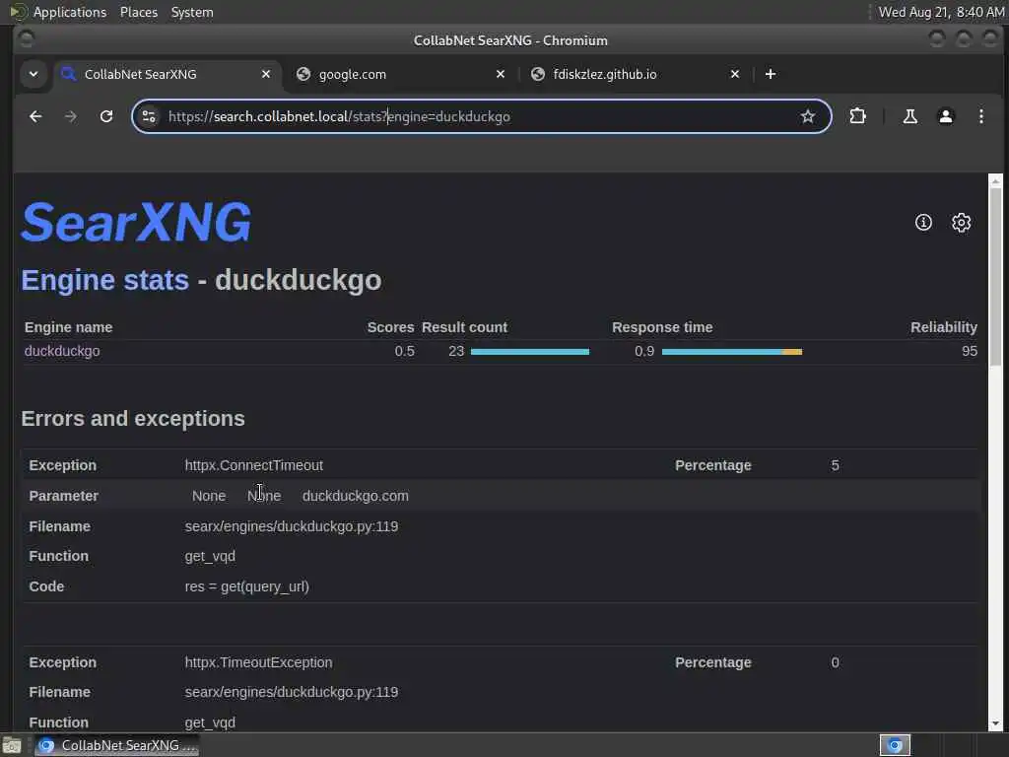The width and height of the screenshot is (1009, 757).
Task: Click the scrollbar up arrow
Action: pos(995,181)
